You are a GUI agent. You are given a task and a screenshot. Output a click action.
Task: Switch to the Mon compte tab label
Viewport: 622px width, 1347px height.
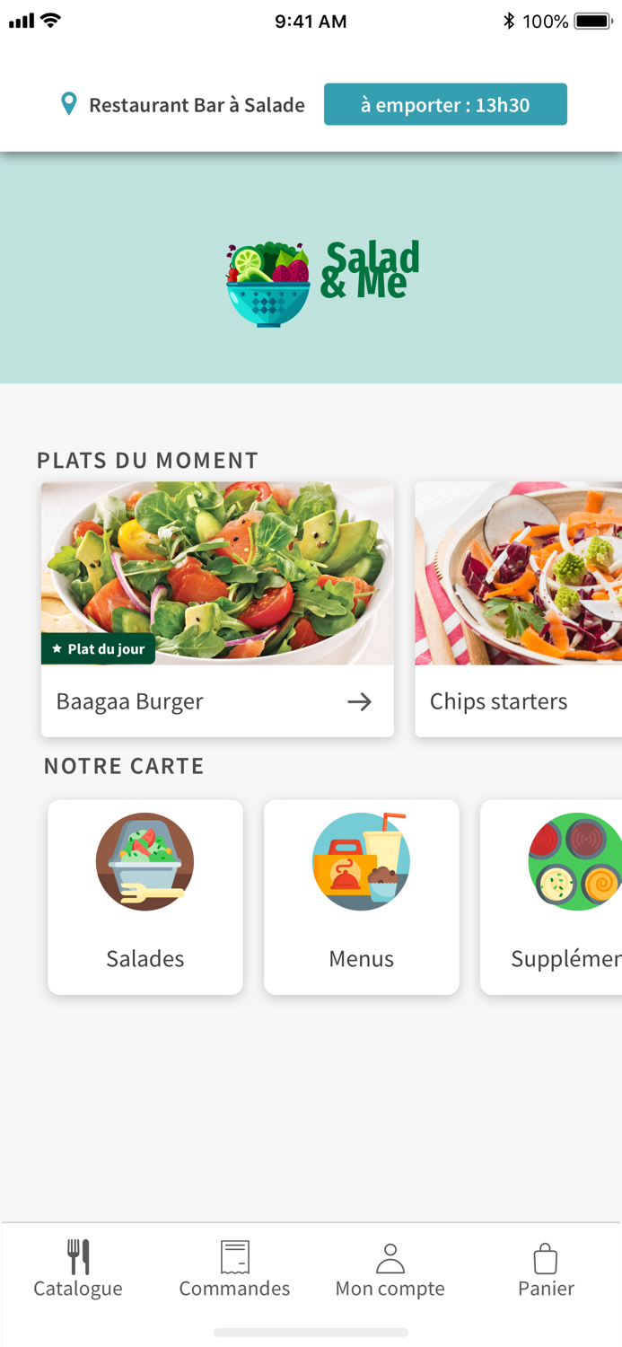[390, 1288]
